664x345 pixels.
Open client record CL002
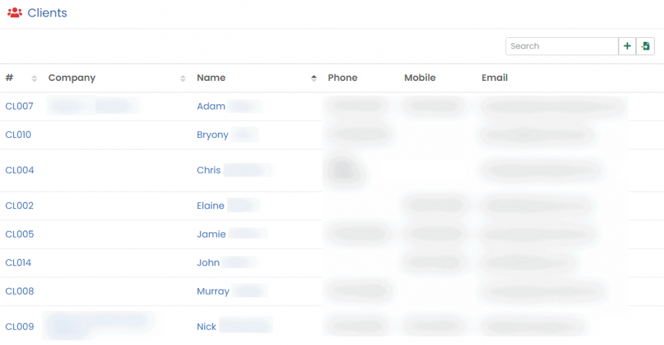coord(19,206)
